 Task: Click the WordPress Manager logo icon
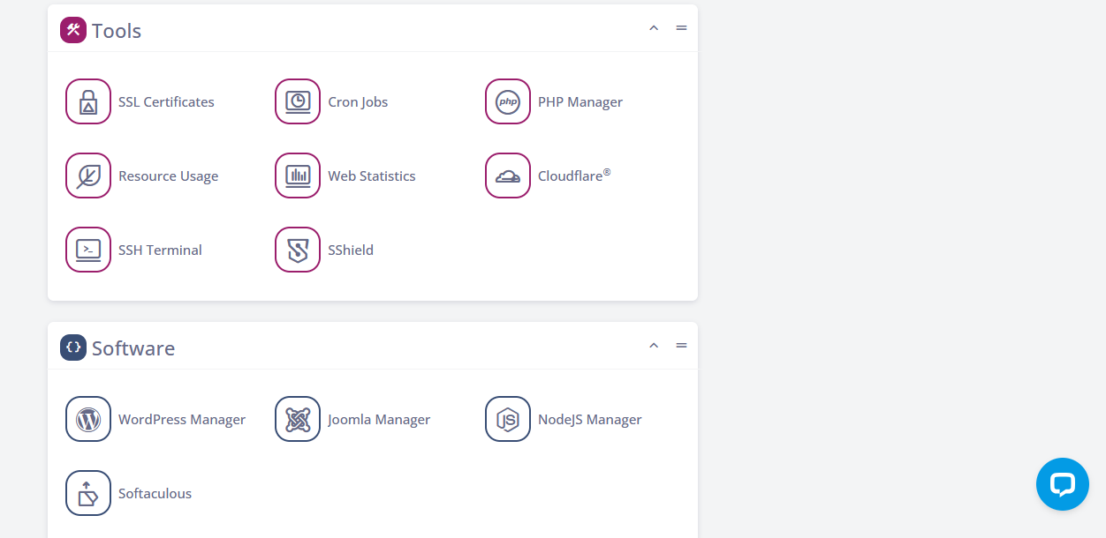click(88, 419)
